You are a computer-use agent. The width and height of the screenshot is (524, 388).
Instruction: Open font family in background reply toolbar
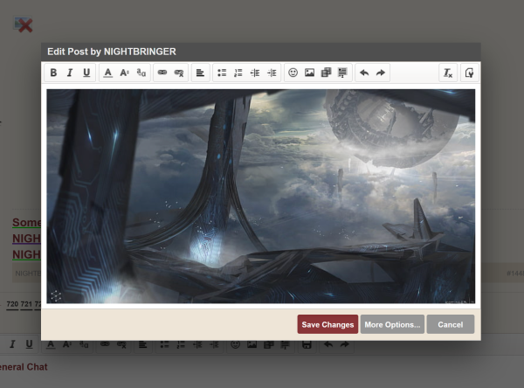coord(84,344)
